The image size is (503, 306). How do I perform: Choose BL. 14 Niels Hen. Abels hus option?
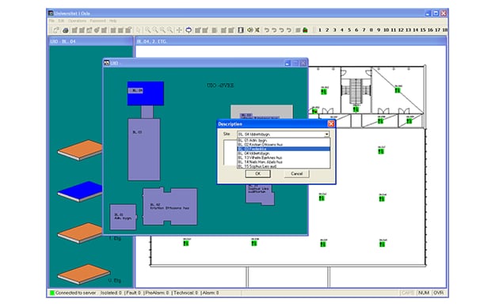coord(260,162)
